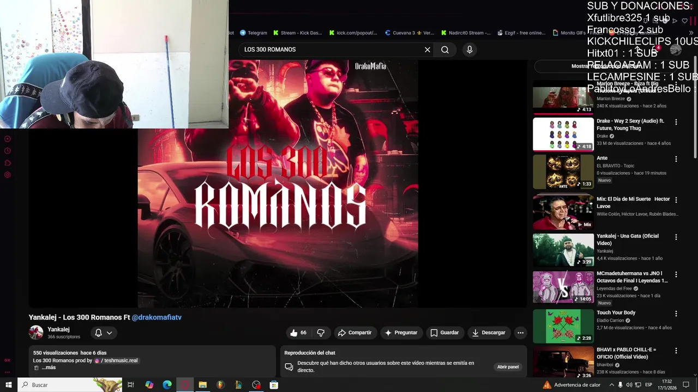Open File Explorer from taskbar

point(203,385)
